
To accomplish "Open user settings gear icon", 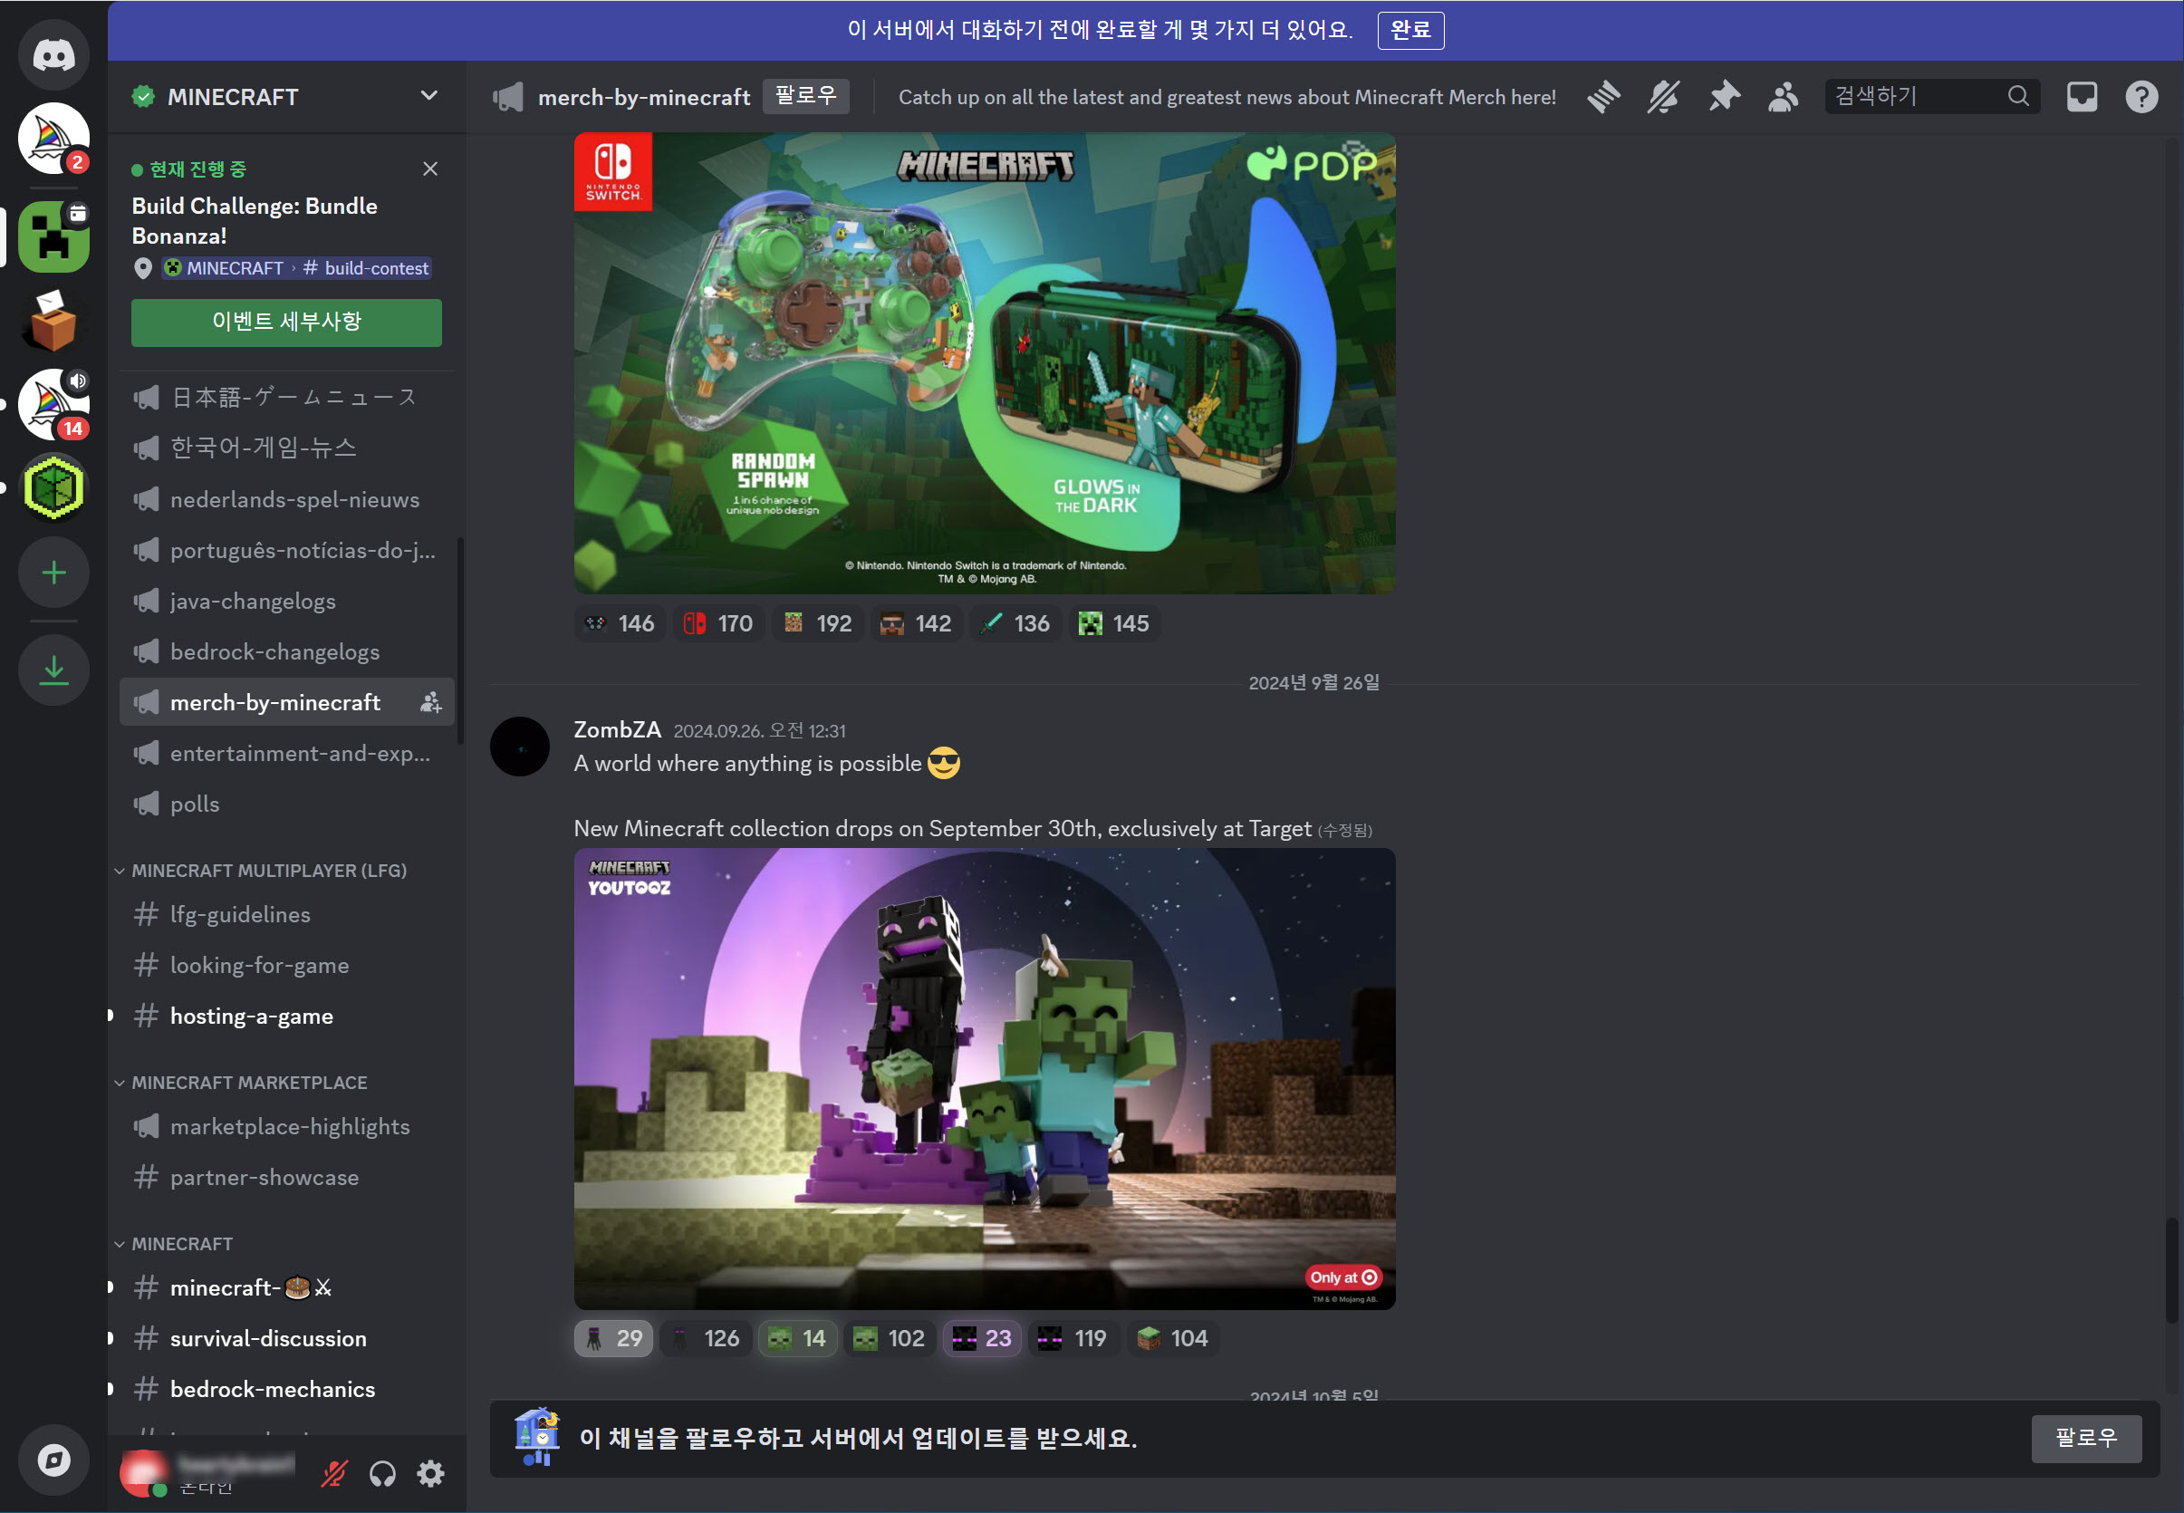I will point(431,1473).
